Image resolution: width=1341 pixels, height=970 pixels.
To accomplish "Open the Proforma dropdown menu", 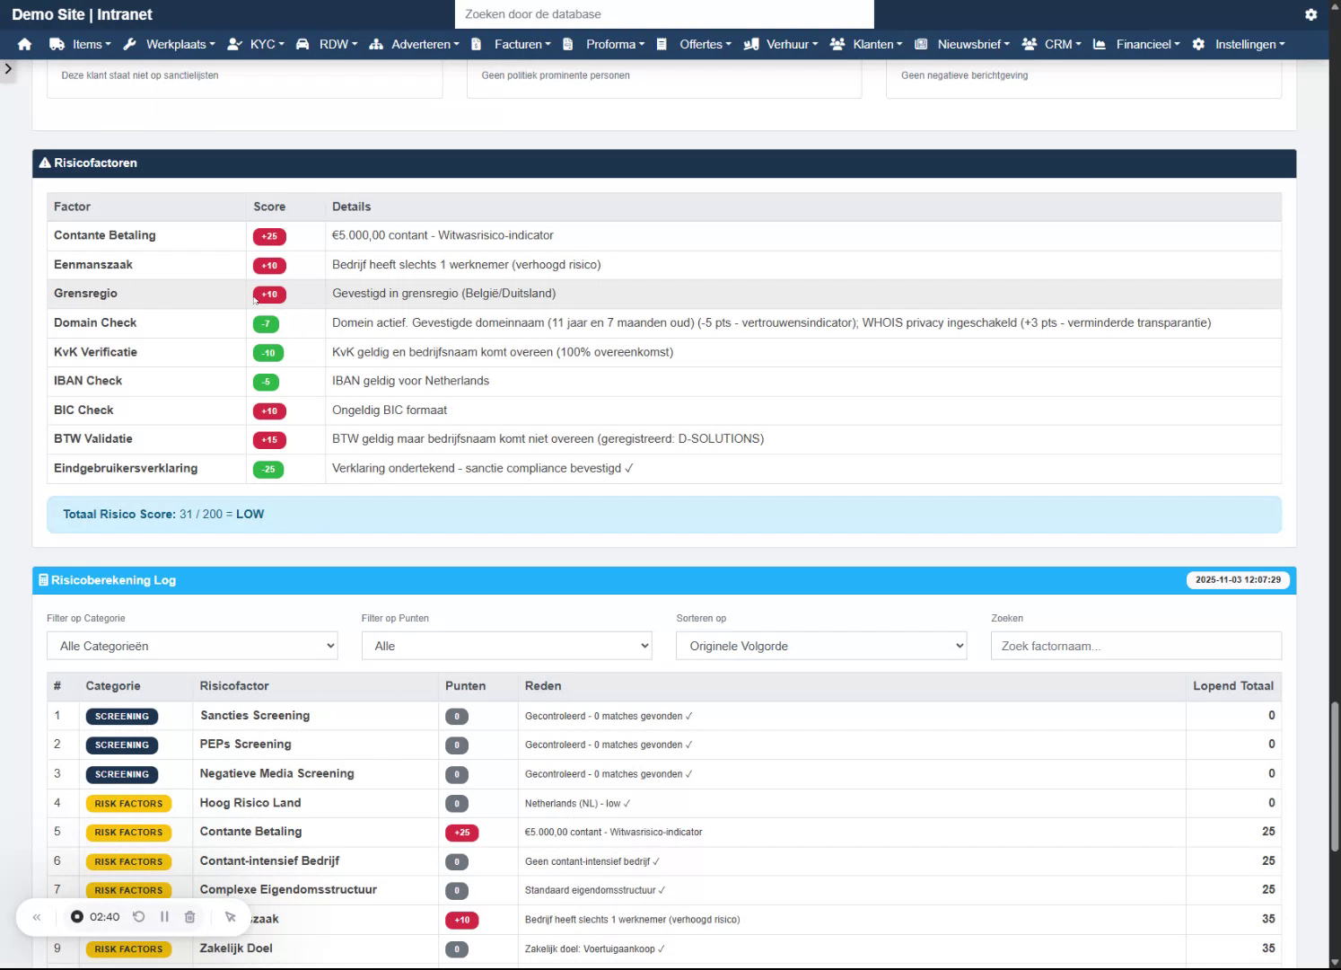I will click(615, 44).
